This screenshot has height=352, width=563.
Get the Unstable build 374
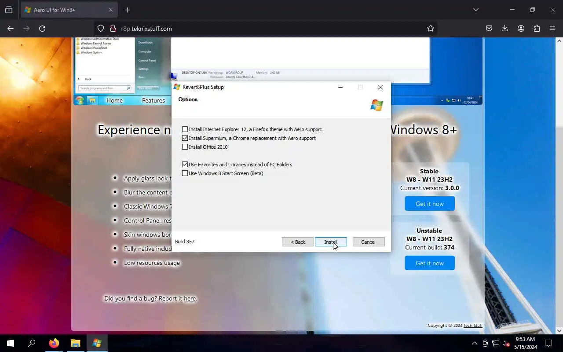(x=430, y=263)
